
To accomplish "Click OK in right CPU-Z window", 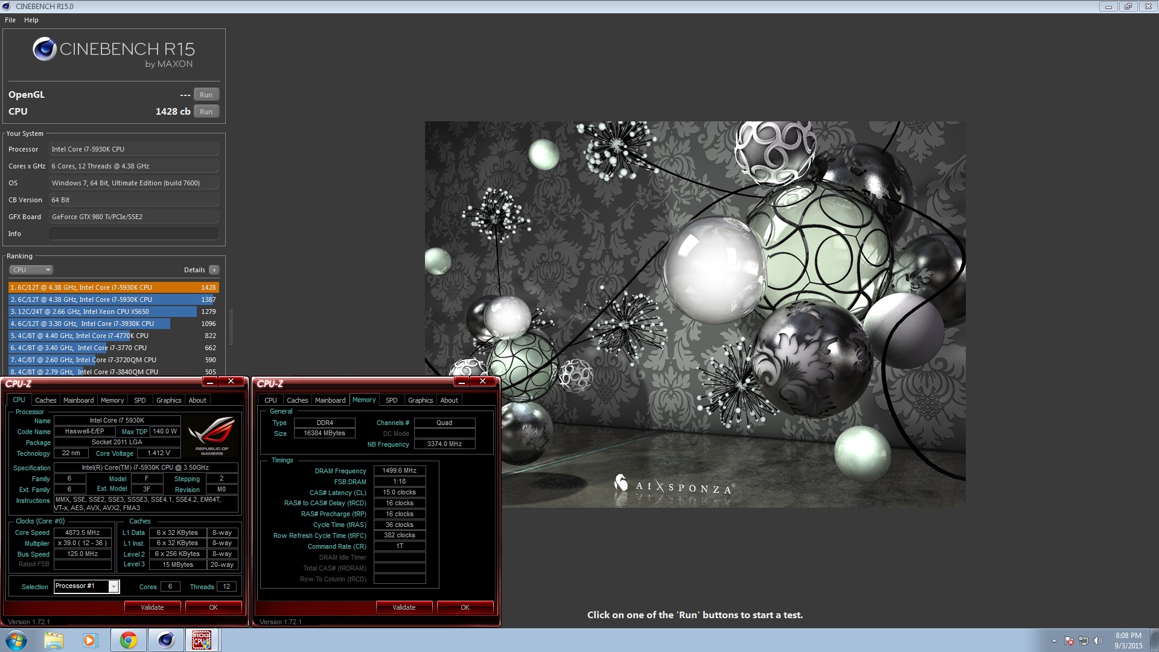I will (x=465, y=607).
